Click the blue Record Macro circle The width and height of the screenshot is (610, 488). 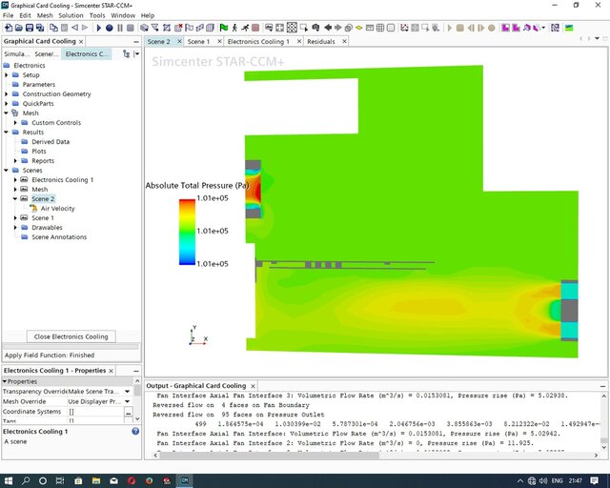tap(110, 28)
